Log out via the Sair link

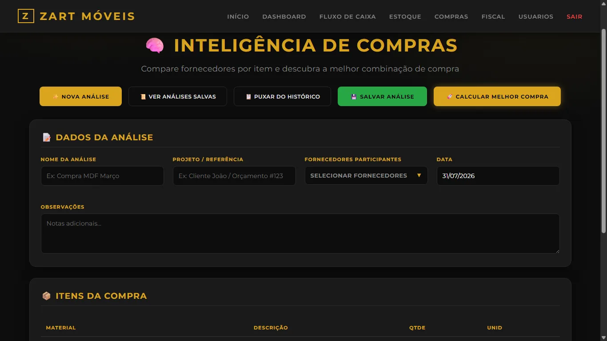[574, 16]
